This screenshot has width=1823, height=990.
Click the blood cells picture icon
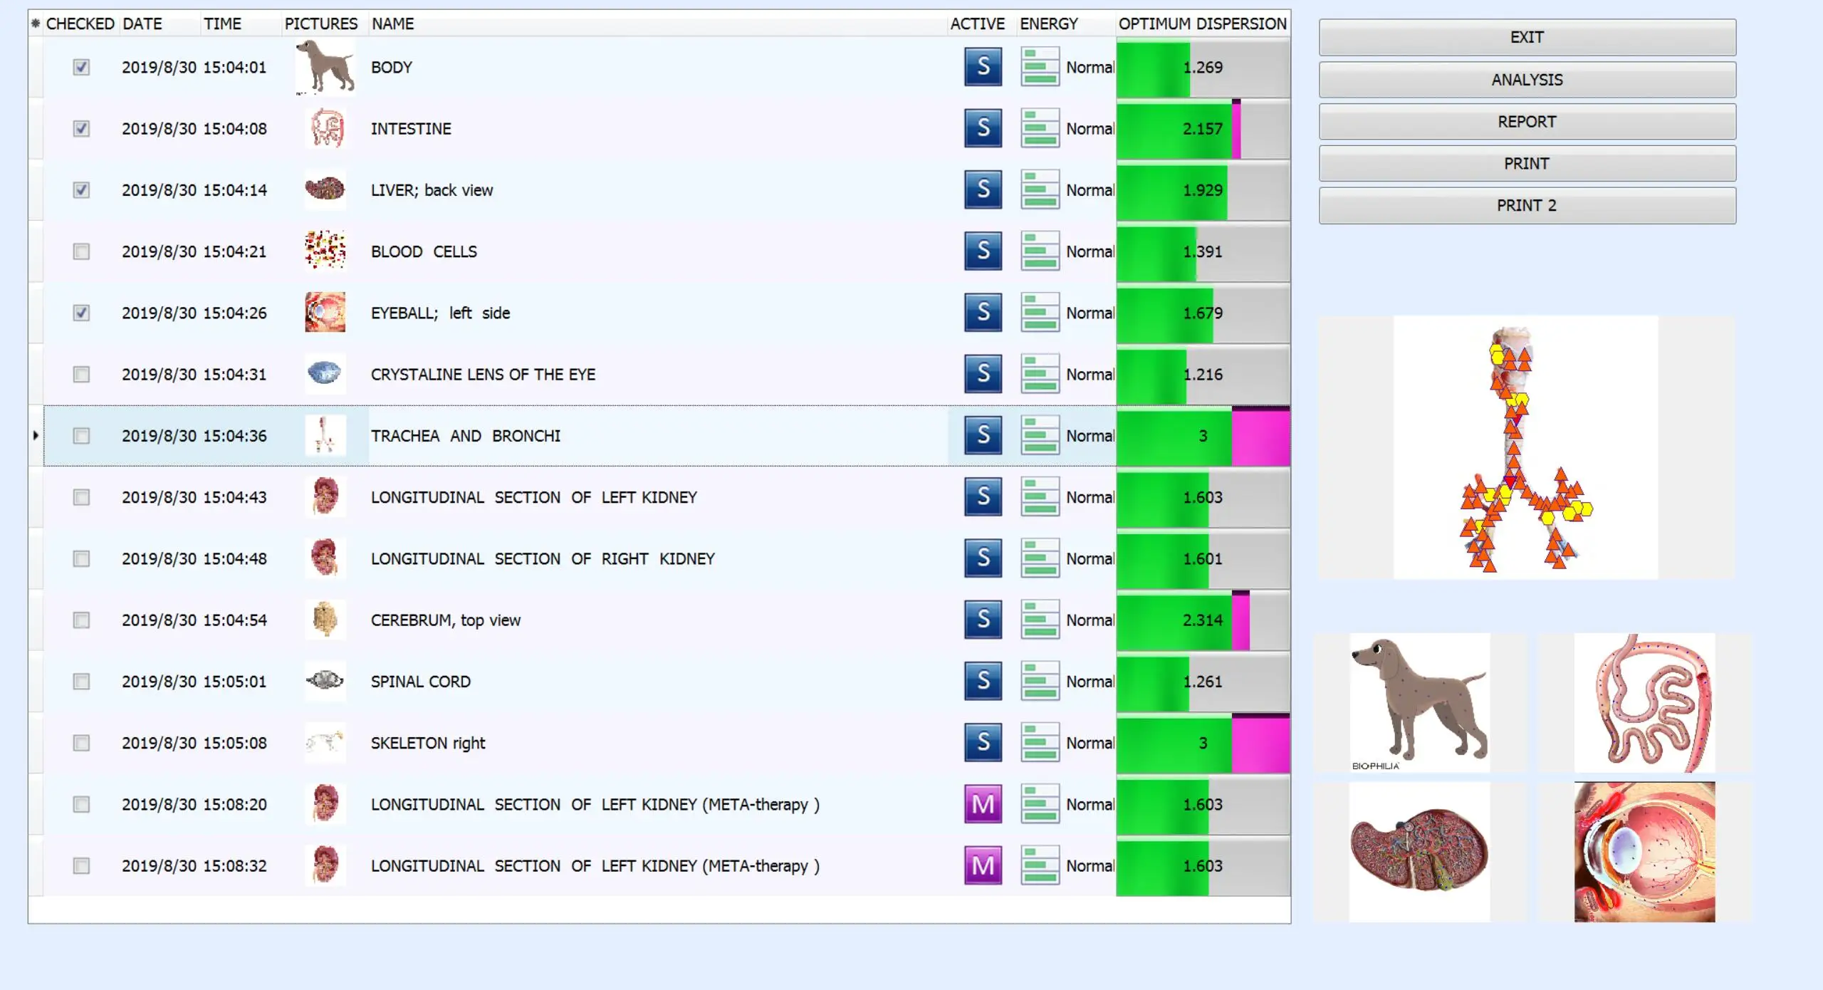[x=325, y=251]
